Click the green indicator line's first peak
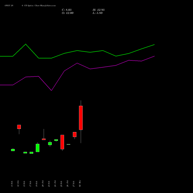Image resolution: width=193 pixels, height=193 pixels. 25,44
